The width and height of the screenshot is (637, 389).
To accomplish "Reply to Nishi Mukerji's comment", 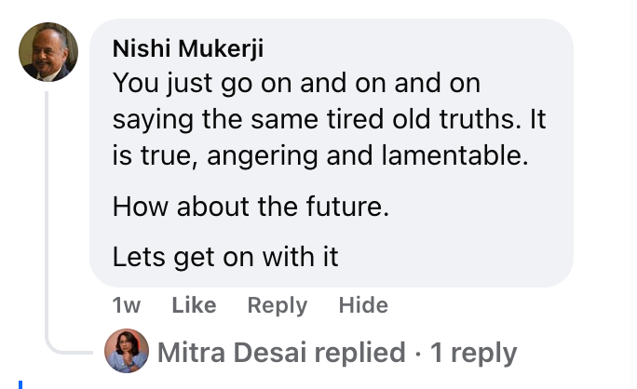I will pyautogui.click(x=277, y=305).
